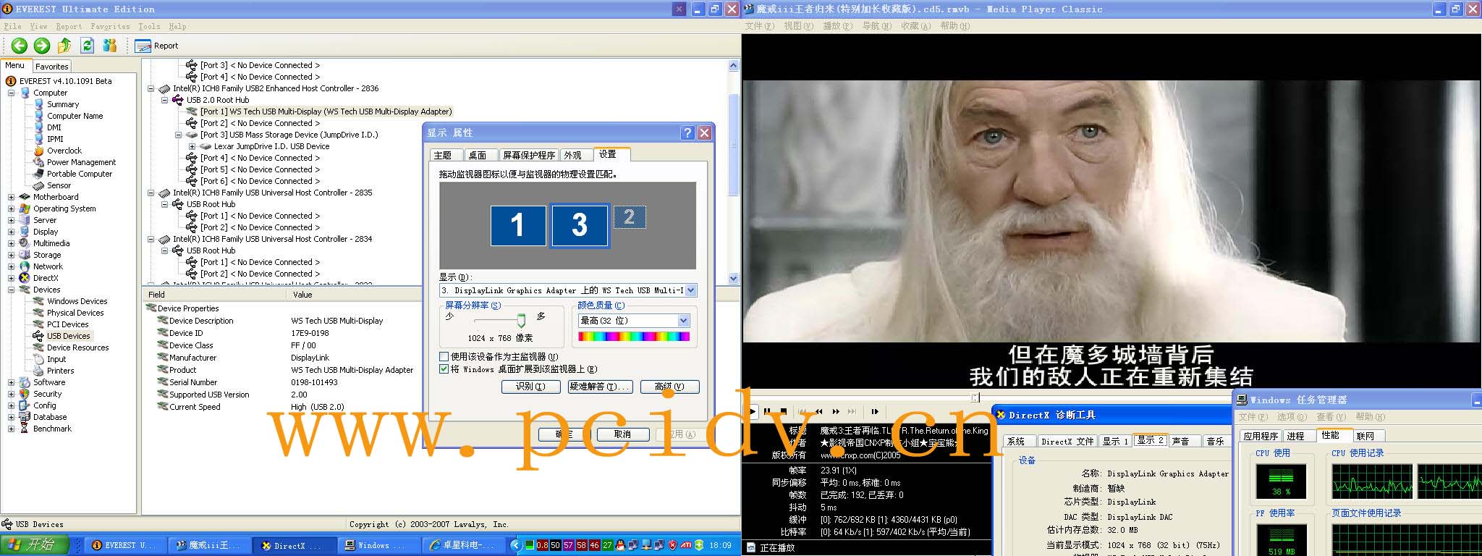Click the help question mark in display properties

tap(687, 132)
